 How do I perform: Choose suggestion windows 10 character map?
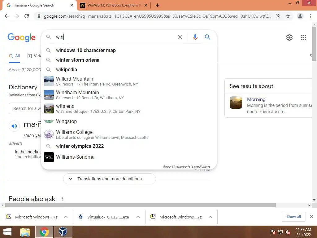[x=128, y=51]
